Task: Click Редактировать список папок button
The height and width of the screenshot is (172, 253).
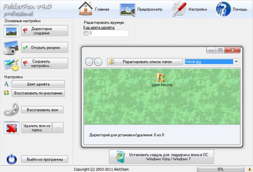Action: [x=145, y=62]
